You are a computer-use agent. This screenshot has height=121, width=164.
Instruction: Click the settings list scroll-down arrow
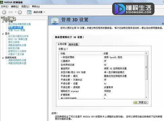point(146,97)
